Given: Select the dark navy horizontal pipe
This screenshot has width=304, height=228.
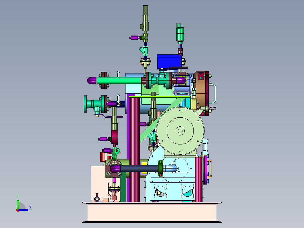Looking at the screenshot, I should click(139, 168).
